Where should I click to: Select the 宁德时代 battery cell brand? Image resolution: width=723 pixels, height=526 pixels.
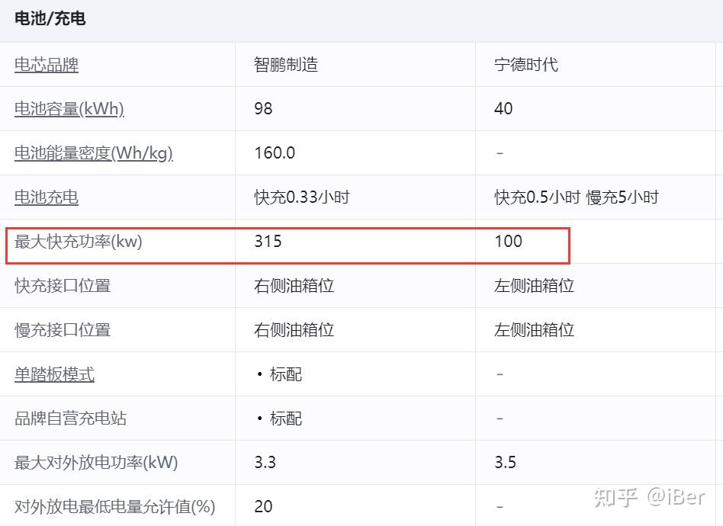tap(526, 64)
